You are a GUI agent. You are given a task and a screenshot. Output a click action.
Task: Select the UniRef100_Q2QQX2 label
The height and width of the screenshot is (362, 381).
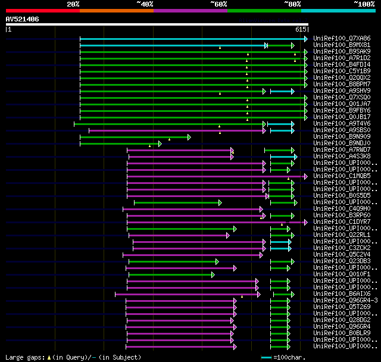tap(342, 78)
